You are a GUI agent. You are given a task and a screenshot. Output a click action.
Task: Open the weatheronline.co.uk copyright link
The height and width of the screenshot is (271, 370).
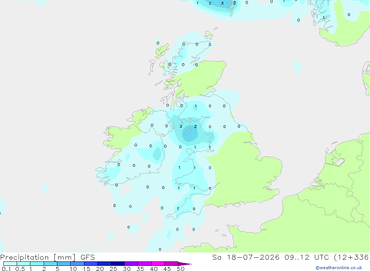339,268
